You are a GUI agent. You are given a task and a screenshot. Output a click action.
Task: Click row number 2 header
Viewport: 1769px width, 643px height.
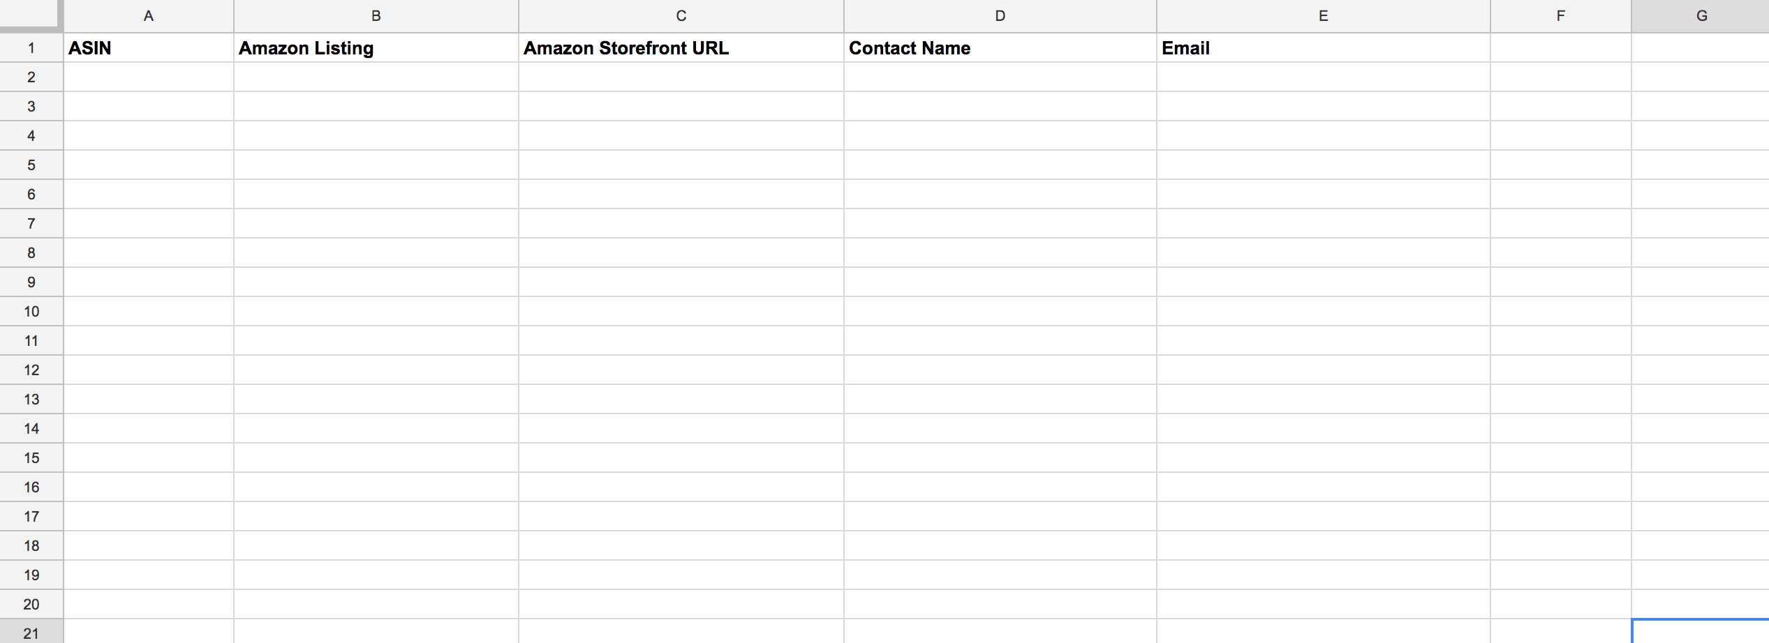[x=31, y=77]
